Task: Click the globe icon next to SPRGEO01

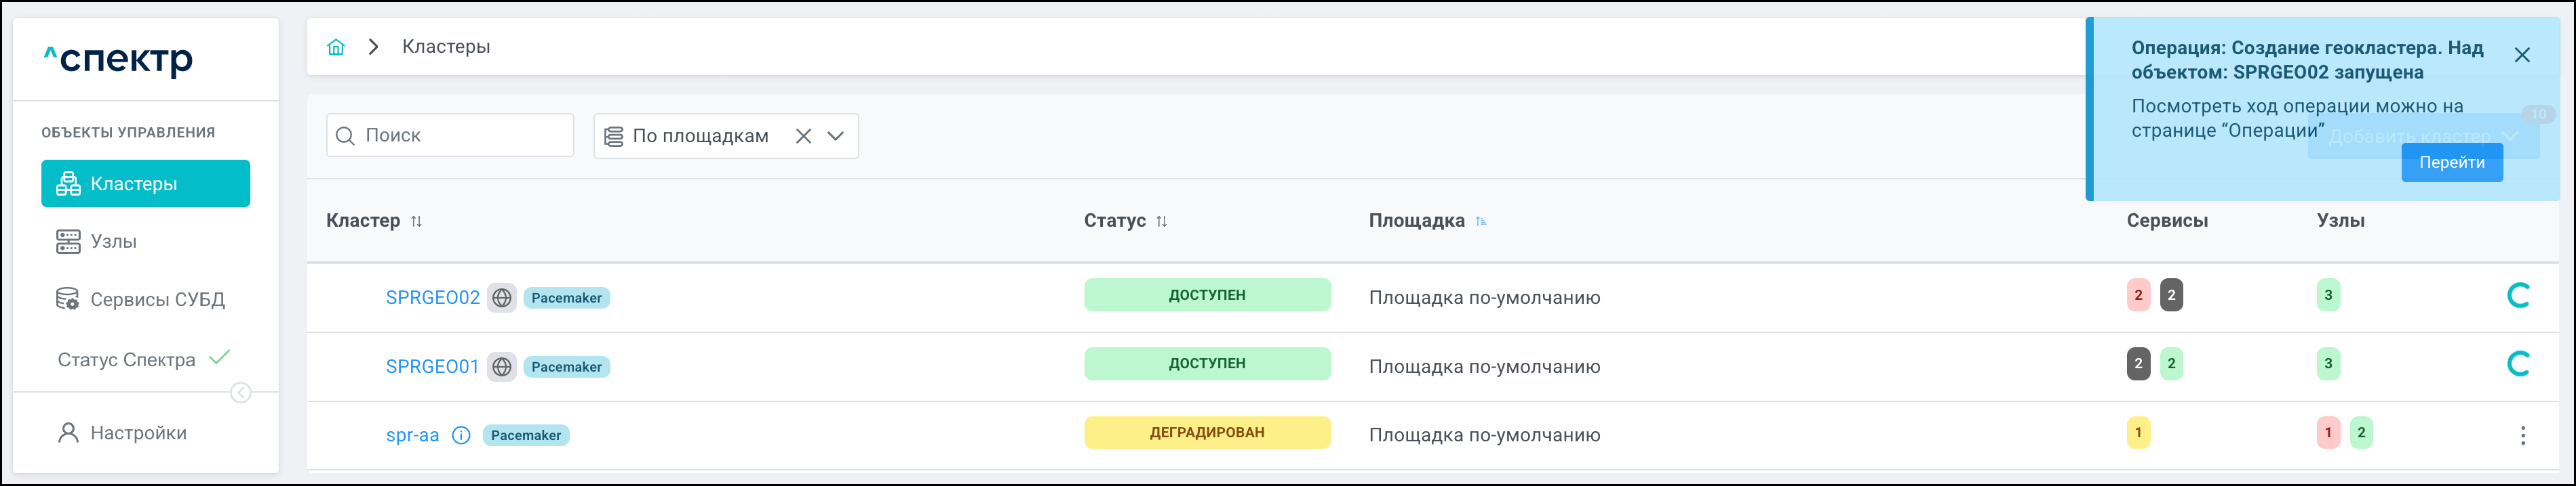Action: (502, 368)
